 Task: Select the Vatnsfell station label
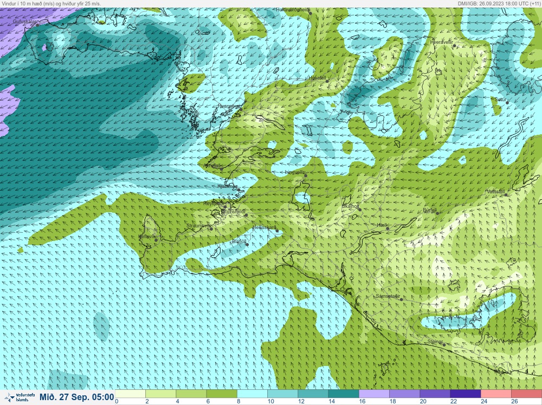[x=496, y=191]
